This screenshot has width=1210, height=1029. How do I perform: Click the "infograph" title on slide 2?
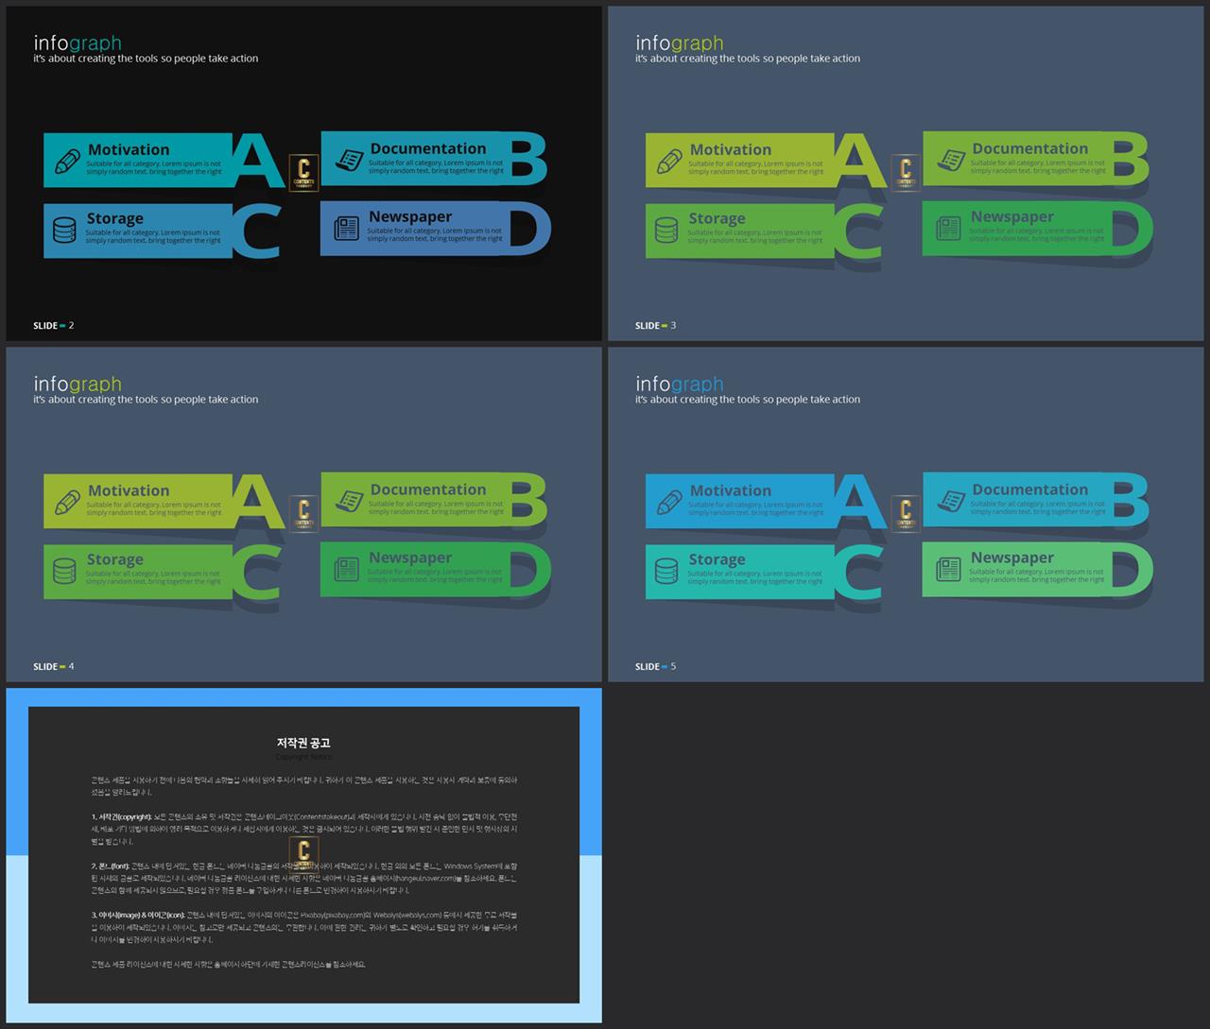(x=78, y=43)
